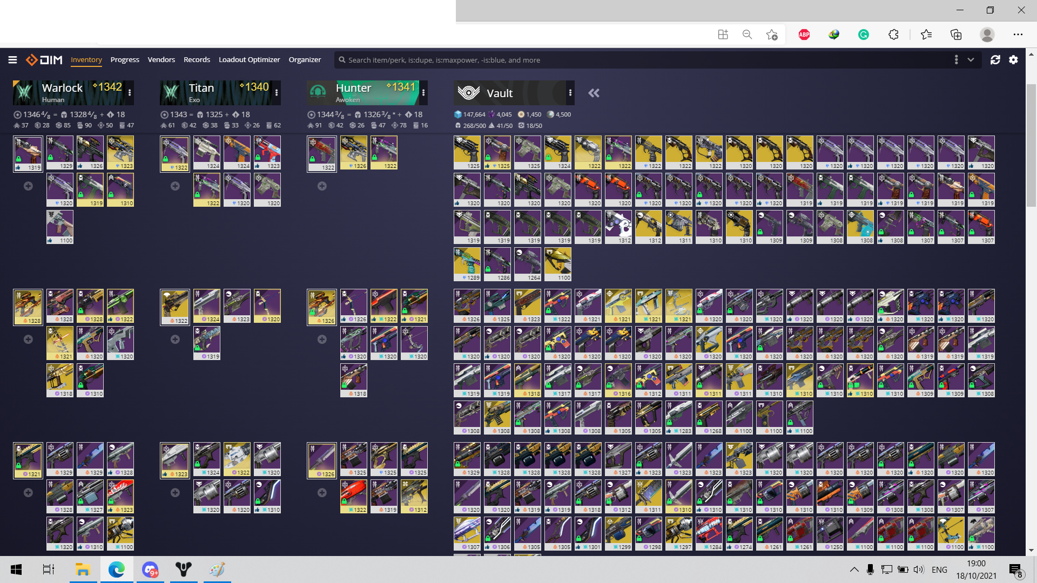Open the taskbar clock showing 19:00
1037x583 pixels.
click(x=976, y=570)
